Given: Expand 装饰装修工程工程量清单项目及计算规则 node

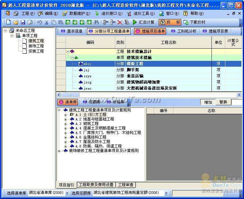Looking at the screenshot, I should [x=59, y=151].
